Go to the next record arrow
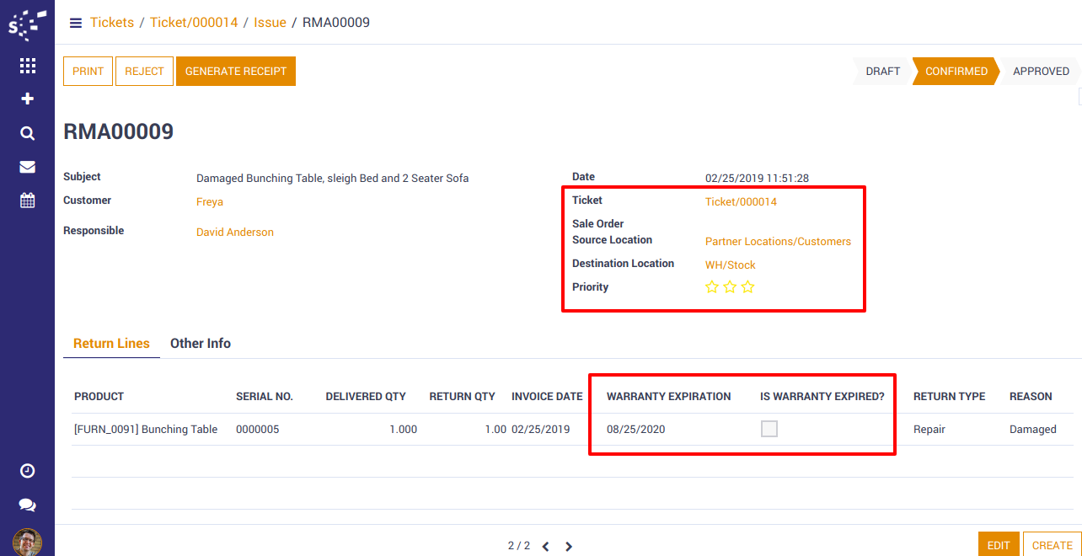 click(x=569, y=546)
